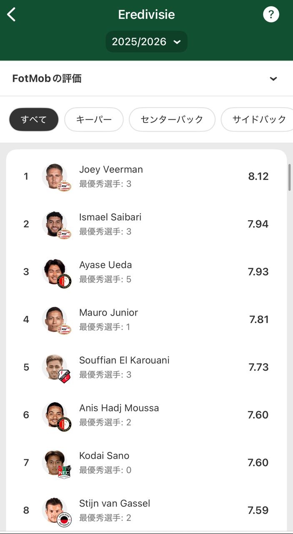Tap Souffian El Karouani's player photo
Image resolution: width=293 pixels, height=534 pixels.
tap(55, 367)
